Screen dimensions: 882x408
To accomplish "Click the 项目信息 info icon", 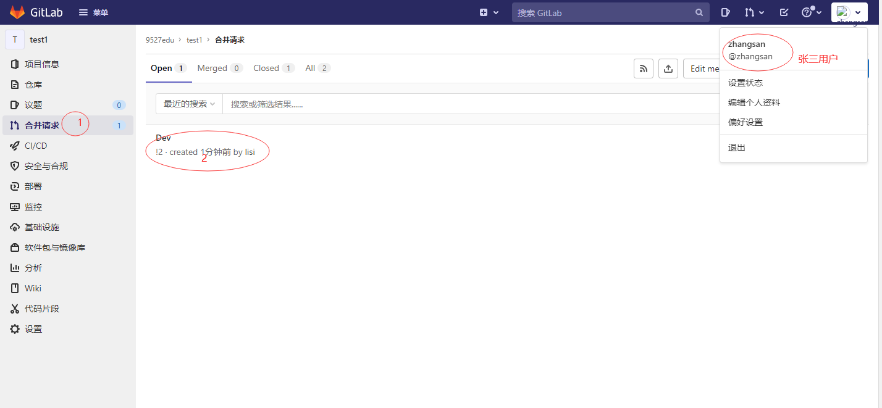I will tap(15, 64).
